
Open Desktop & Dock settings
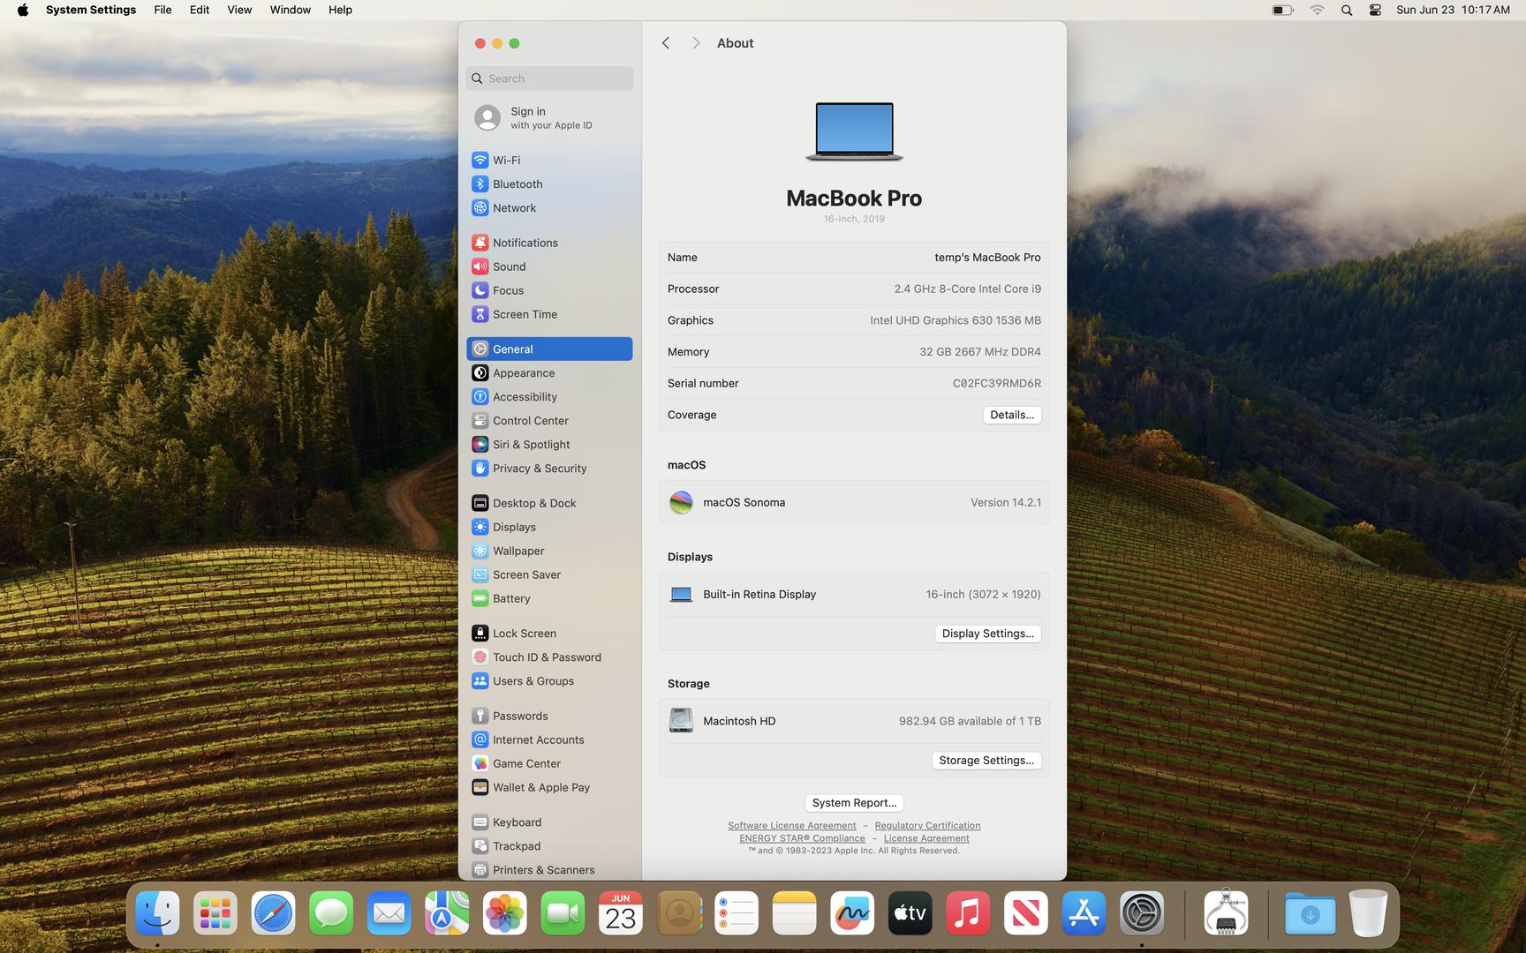[x=549, y=503]
